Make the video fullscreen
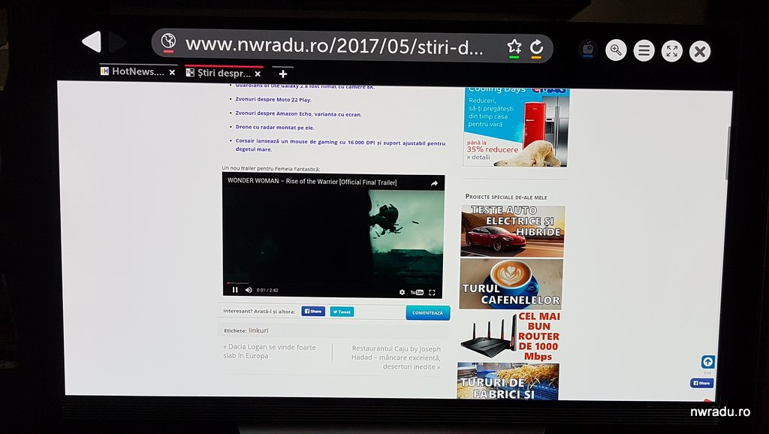Screen dimensions: 769x434 432,293
